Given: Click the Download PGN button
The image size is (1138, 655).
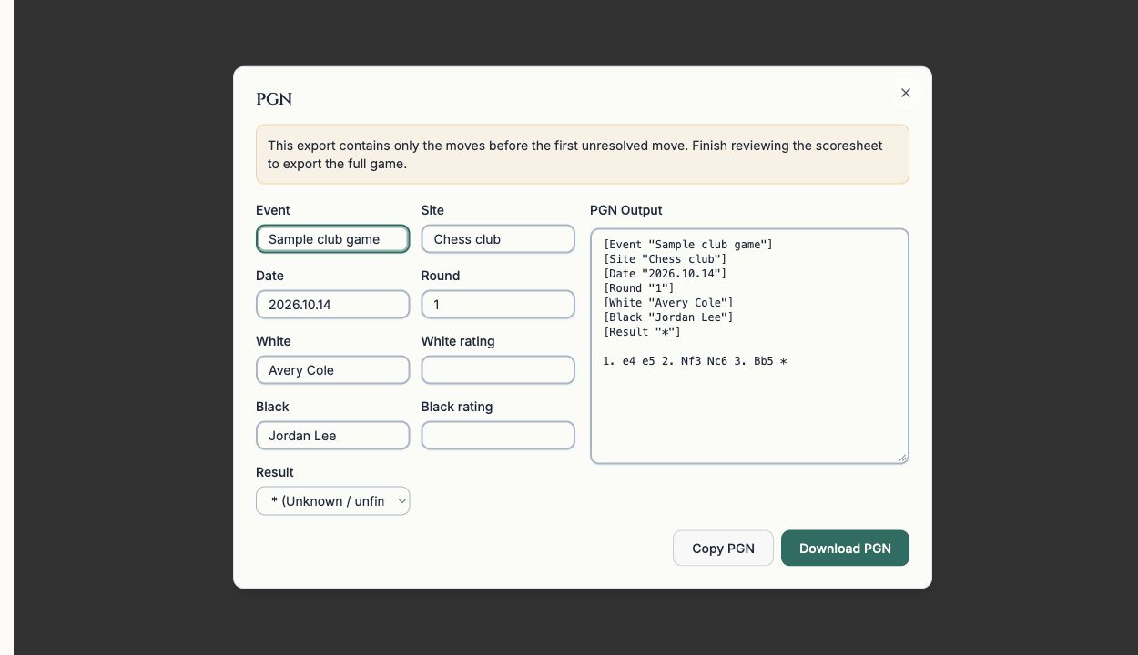Looking at the screenshot, I should coord(845,549).
